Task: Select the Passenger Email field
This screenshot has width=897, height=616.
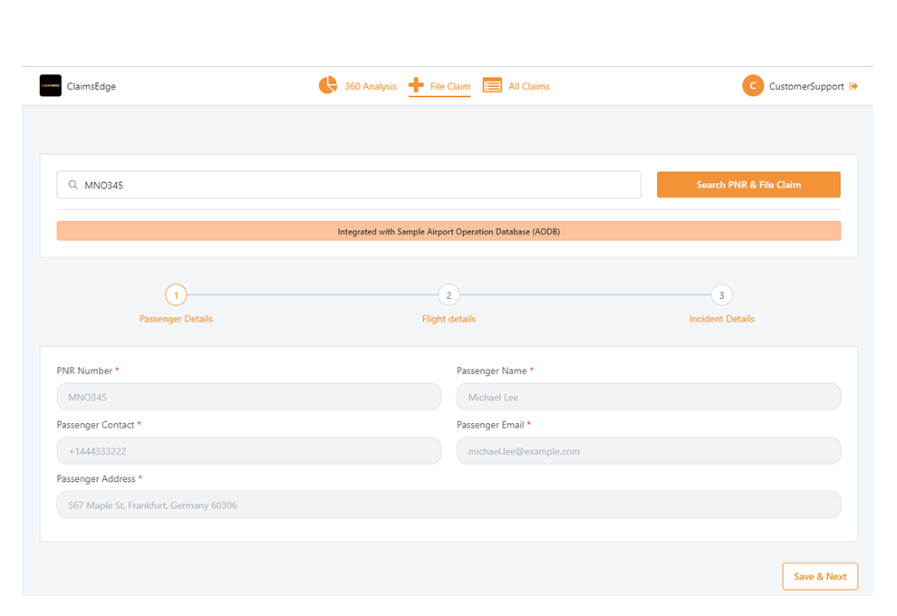Action: click(x=648, y=451)
